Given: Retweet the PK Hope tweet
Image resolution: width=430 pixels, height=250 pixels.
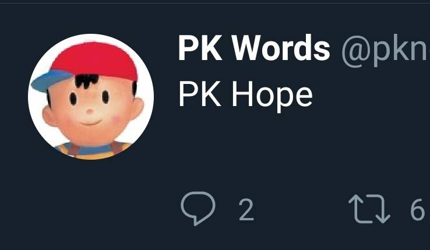Looking at the screenshot, I should 369,209.
